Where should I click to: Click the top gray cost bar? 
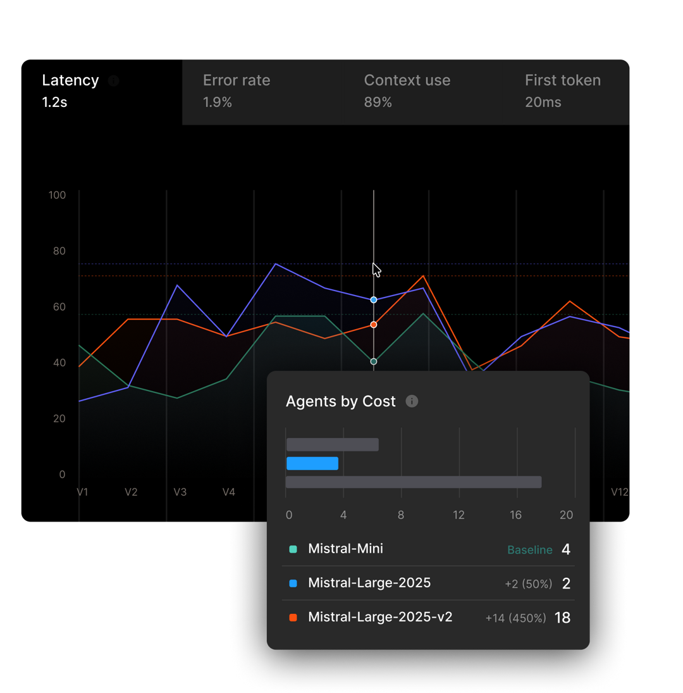(333, 445)
